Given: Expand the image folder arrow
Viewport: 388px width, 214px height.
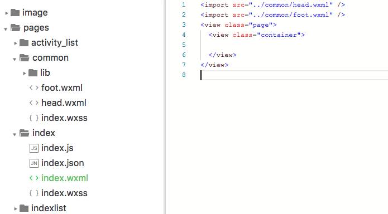Looking at the screenshot, I should [x=7, y=13].
